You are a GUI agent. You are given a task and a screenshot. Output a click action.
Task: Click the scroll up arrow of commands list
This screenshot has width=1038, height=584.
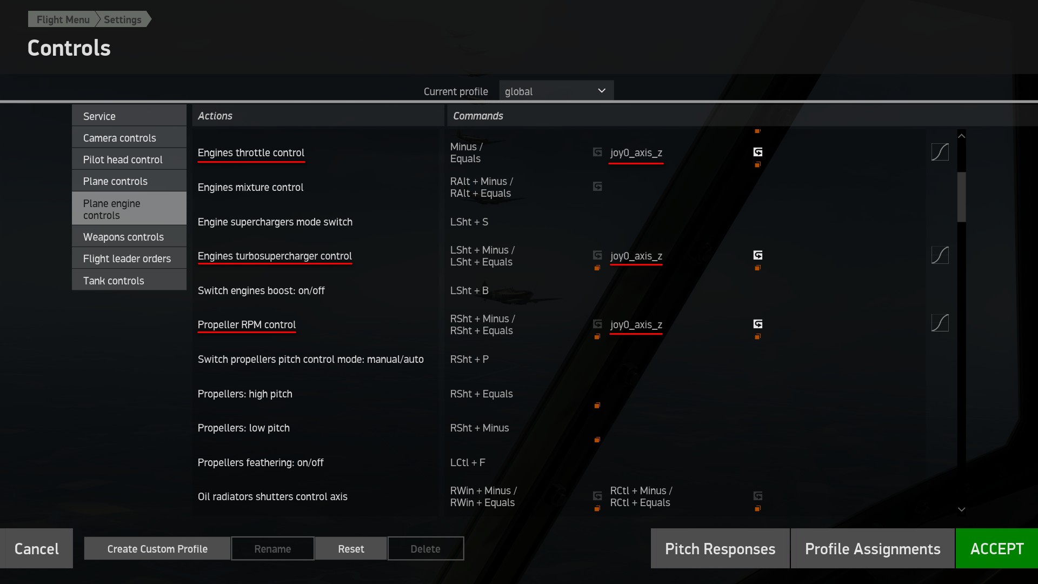coord(961,136)
